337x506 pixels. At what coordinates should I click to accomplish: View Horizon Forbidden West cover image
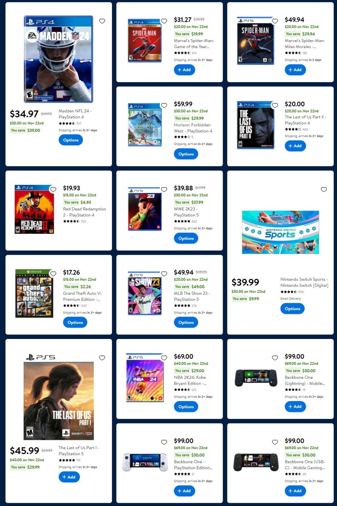(145, 124)
